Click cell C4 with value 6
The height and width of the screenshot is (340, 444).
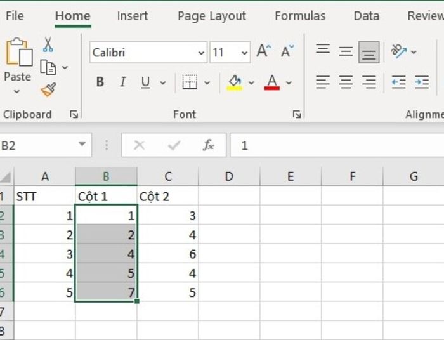click(x=168, y=254)
